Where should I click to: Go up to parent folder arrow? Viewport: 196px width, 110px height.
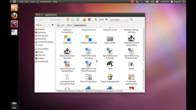click(68, 20)
